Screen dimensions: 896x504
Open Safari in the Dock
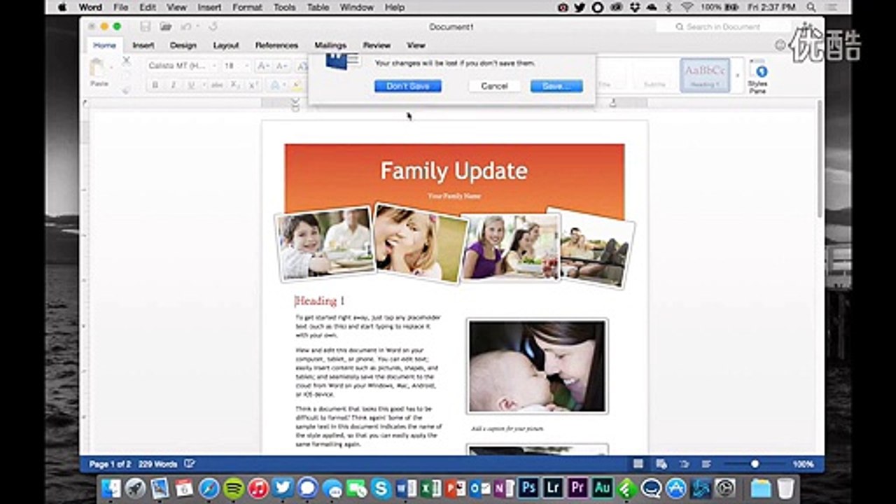tap(209, 488)
